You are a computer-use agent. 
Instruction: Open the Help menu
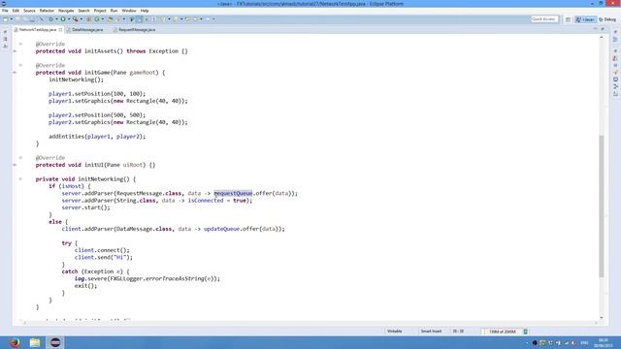tap(145, 11)
